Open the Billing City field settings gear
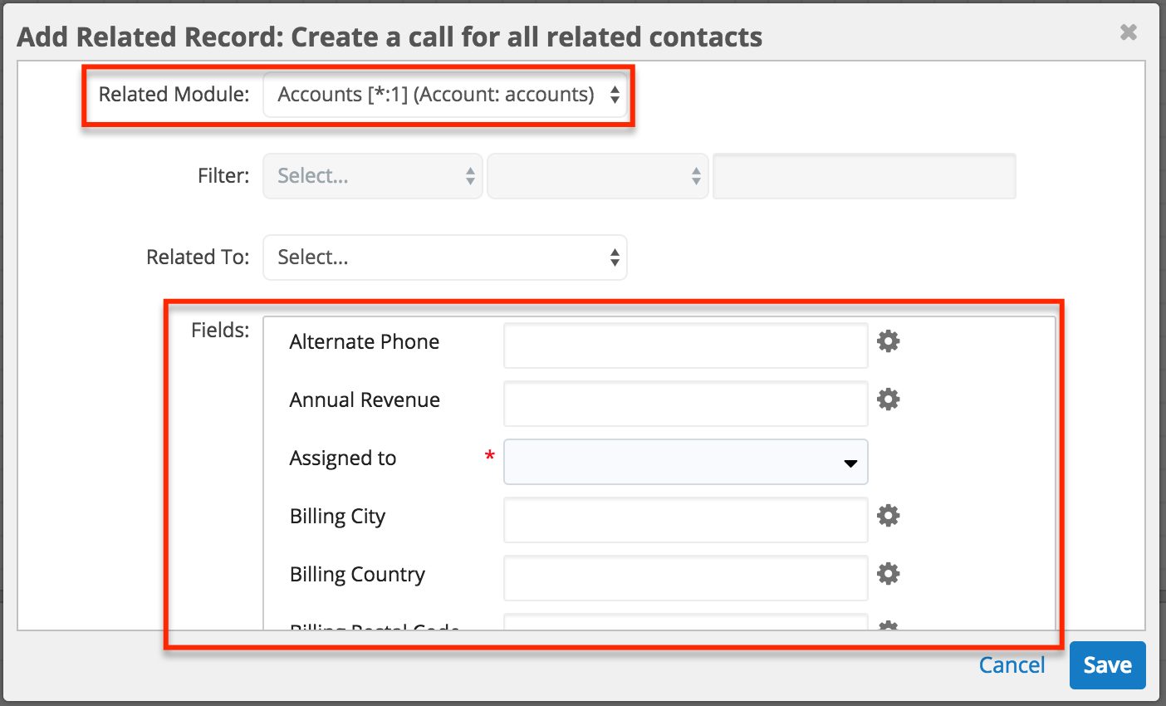This screenshot has width=1166, height=706. (888, 516)
